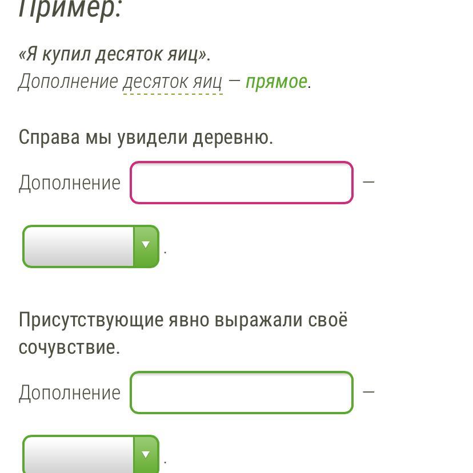Click the dashed-underlined phrase "десяток яиц"
The image size is (473, 473).
tap(173, 82)
